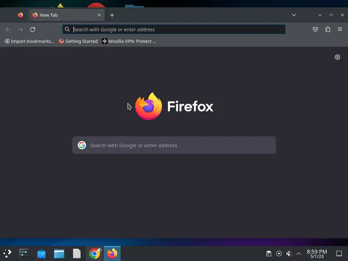The height and width of the screenshot is (261, 348).
Task: Open the list all tabs dropdown
Action: coord(294,15)
